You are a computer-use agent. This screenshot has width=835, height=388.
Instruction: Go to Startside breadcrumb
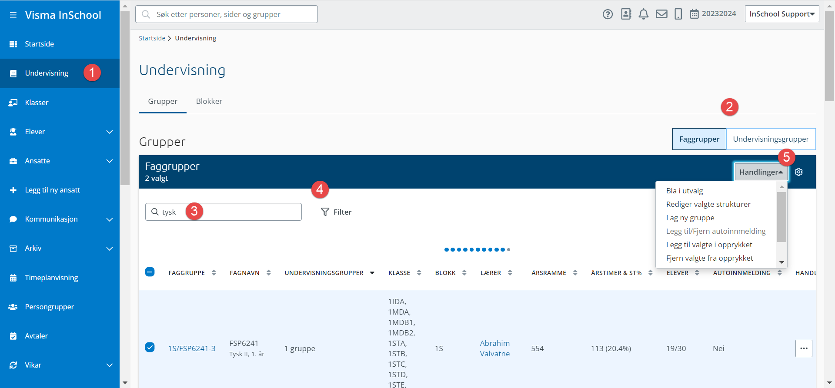pos(152,38)
